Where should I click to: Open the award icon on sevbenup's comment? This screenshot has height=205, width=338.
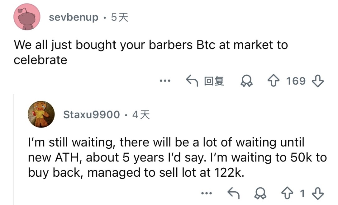pos(246,81)
